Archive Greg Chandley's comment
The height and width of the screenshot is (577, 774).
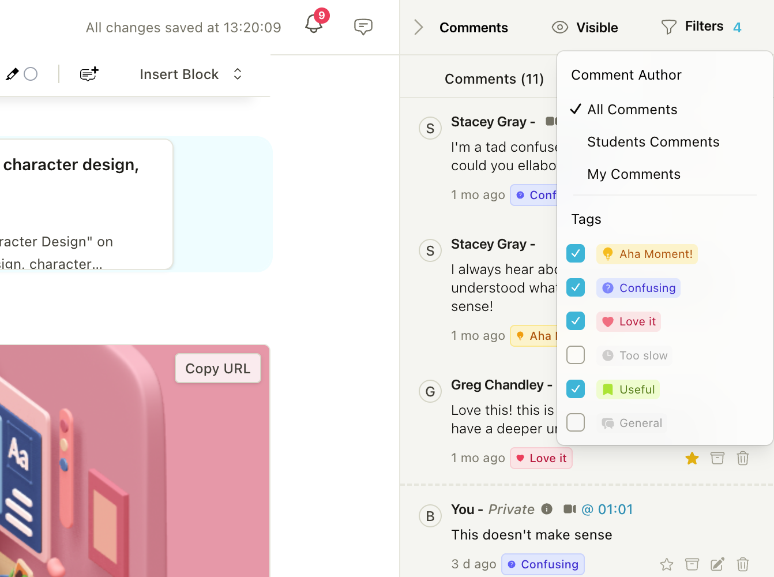tap(717, 458)
